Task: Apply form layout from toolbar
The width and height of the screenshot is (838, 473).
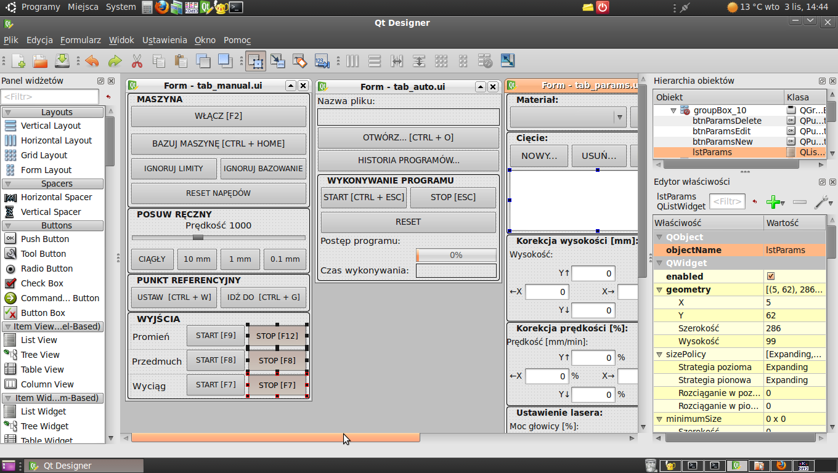Action: pos(463,61)
